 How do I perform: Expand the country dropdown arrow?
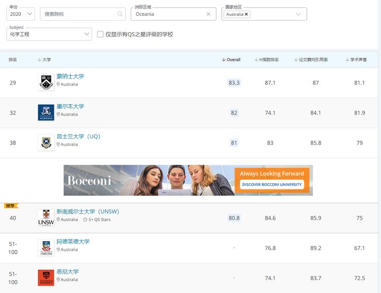(298, 14)
